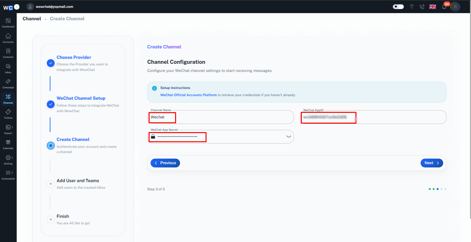Open the R user avatar menu
Screen dimensions: 471x242
click(x=455, y=7)
